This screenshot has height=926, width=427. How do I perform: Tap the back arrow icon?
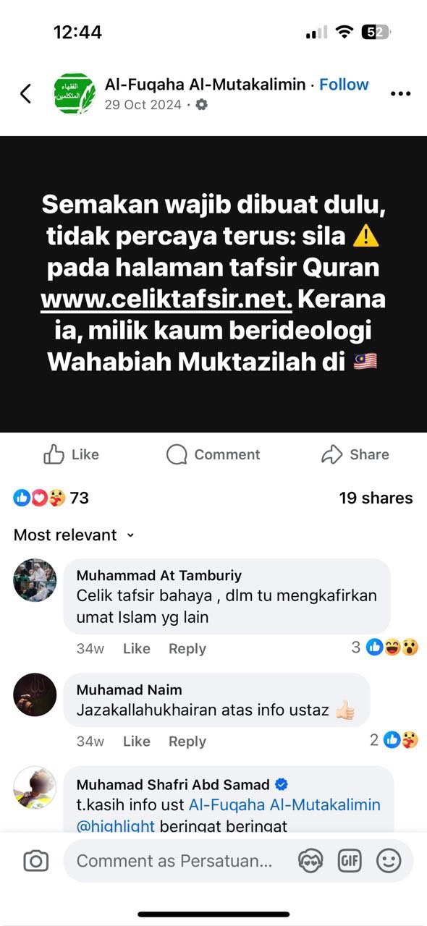click(x=26, y=93)
